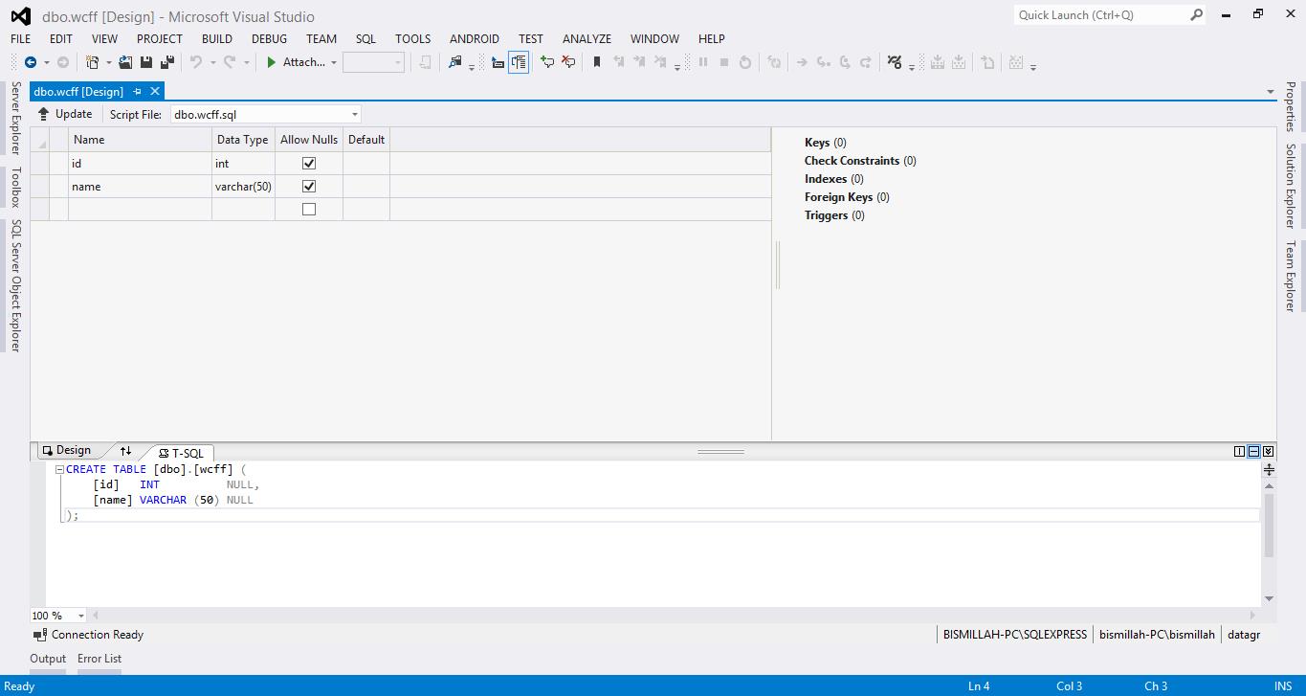This screenshot has width=1306, height=696.
Task: Click the Redo arrow icon
Action: [x=230, y=62]
